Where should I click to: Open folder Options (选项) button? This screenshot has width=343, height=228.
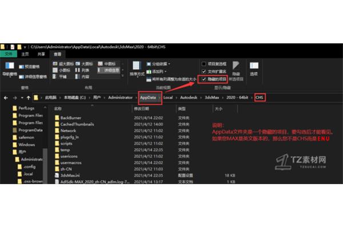coord(254,69)
